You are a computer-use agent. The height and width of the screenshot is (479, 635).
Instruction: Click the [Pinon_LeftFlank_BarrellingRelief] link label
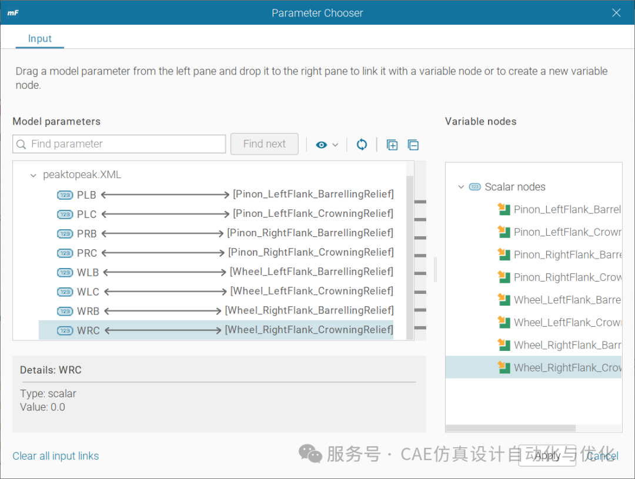(313, 194)
